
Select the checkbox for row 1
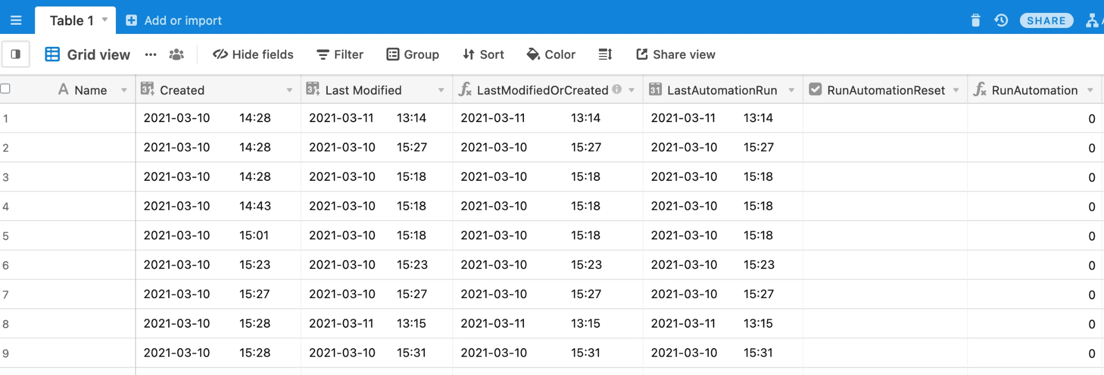(x=5, y=118)
